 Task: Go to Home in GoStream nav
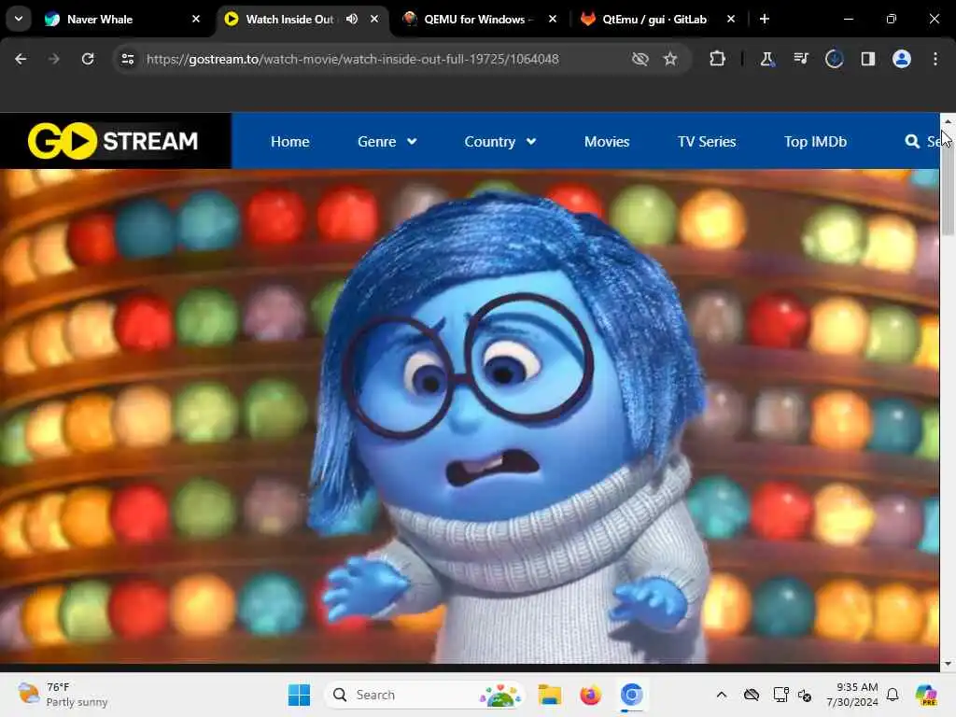coord(290,142)
